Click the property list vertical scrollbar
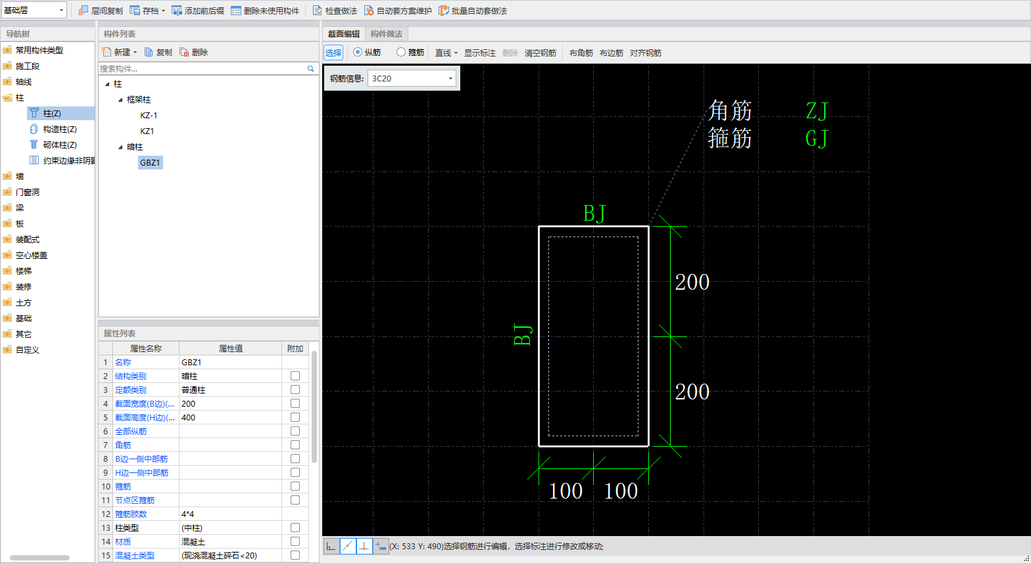This screenshot has height=563, width=1031. (314, 407)
